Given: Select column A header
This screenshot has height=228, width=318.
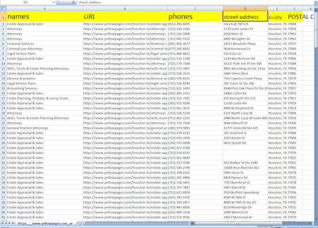Looking at the screenshot, I should pyautogui.click(x=44, y=8).
